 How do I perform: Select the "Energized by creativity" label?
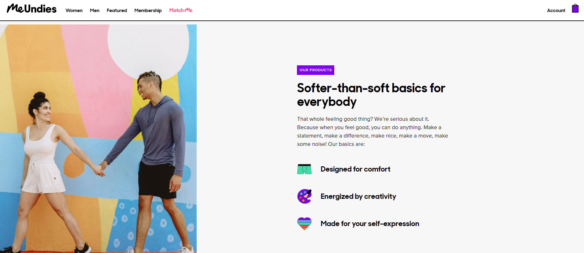(x=358, y=196)
